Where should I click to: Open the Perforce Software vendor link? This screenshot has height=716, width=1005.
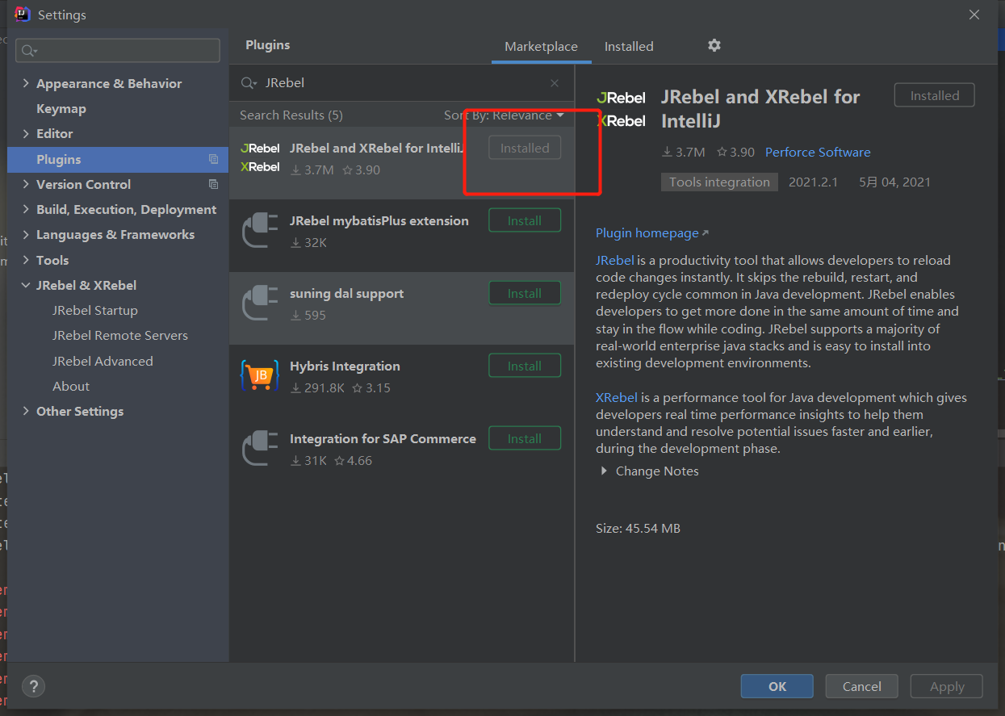(818, 152)
